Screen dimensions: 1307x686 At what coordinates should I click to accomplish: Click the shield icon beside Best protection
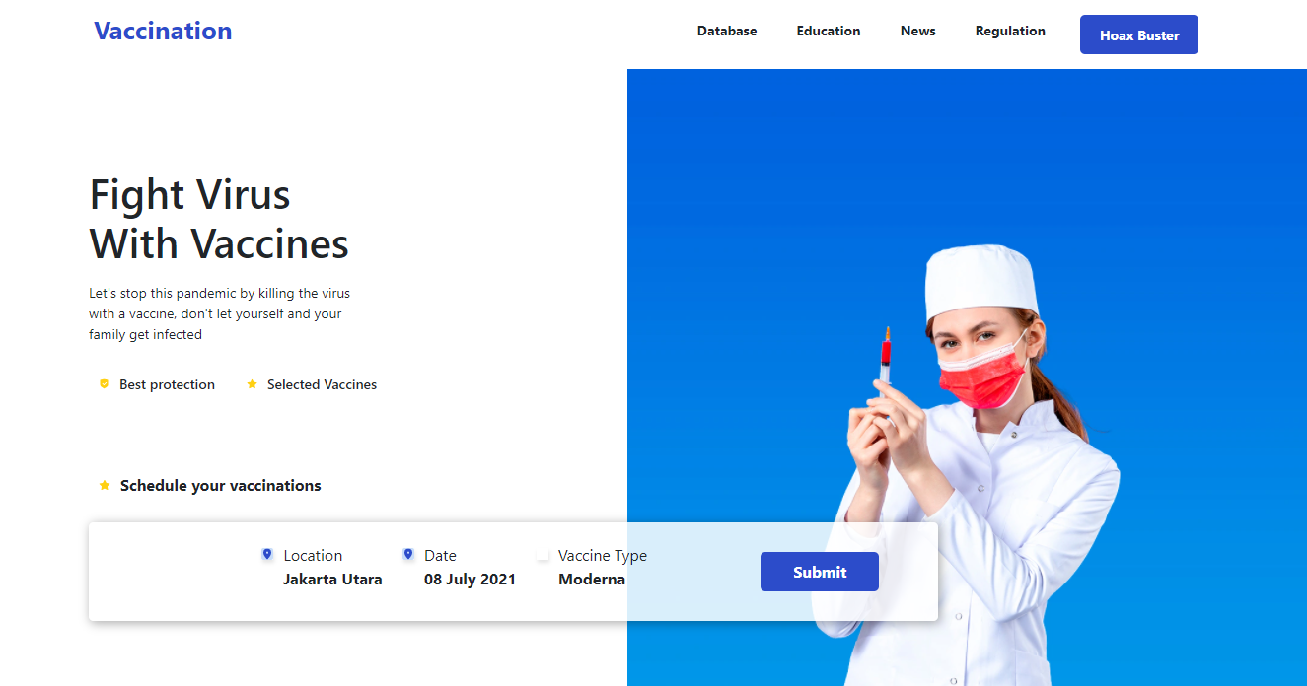(104, 384)
